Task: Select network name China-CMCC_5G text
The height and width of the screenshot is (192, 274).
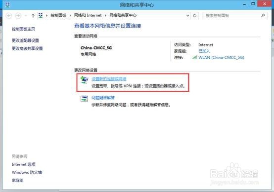Action: tap(96, 48)
